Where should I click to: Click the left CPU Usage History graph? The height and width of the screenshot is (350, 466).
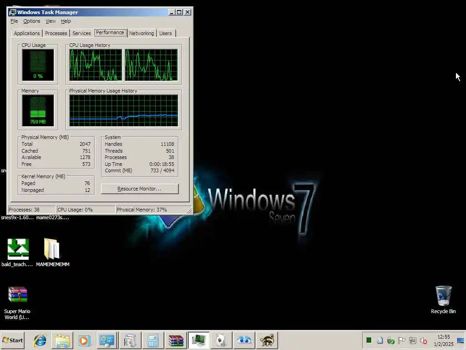click(96, 65)
